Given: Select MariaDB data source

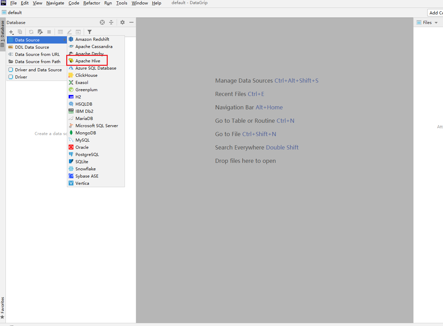Looking at the screenshot, I should (x=96, y=118).
